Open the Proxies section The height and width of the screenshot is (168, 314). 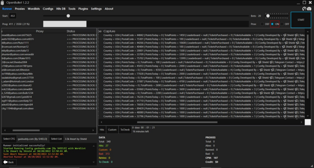pyautogui.click(x=20, y=9)
